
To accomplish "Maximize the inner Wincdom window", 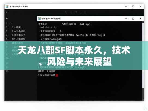I will (133, 18).
